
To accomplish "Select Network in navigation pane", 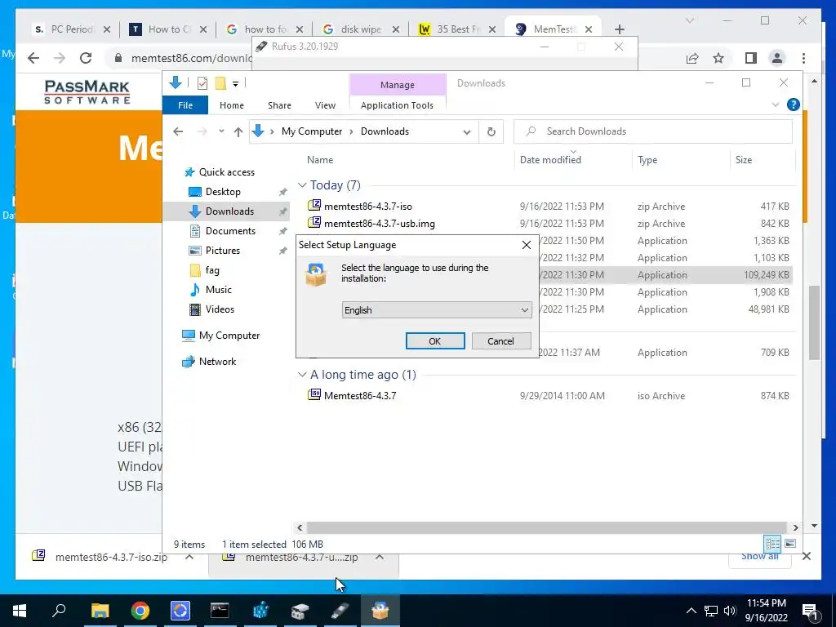I will (x=217, y=362).
